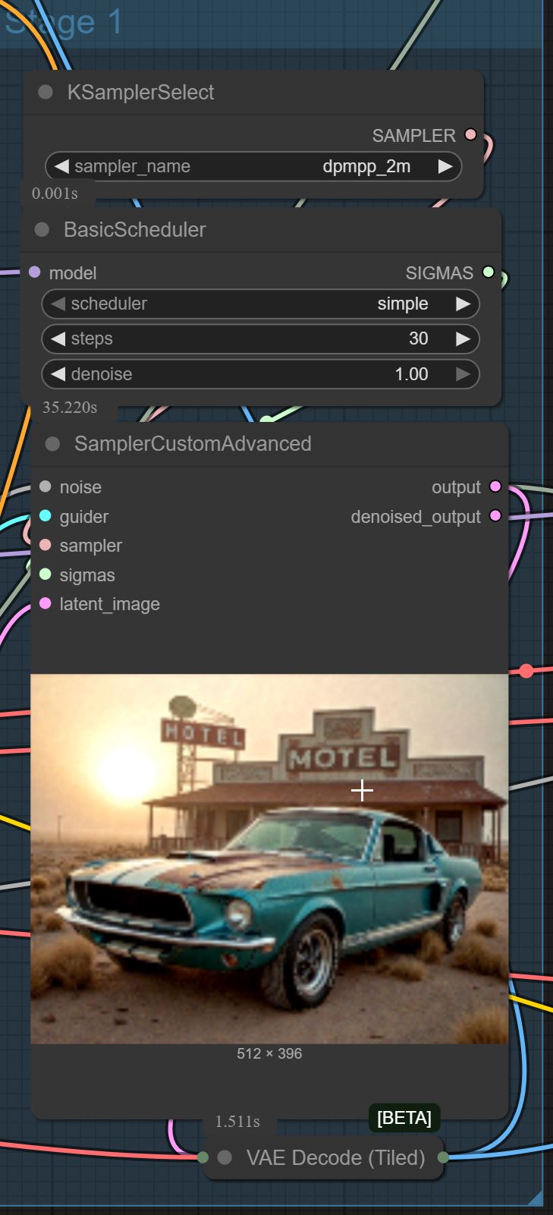
Task: Collapse the BasicScheduler node via its dot
Action: 42,229
